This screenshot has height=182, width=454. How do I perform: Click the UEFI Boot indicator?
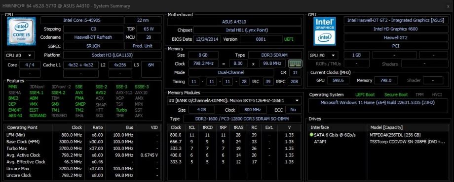[365, 94]
